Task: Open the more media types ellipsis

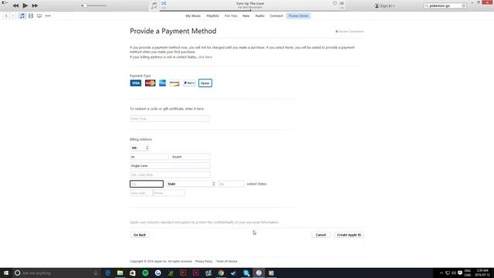Action: (48, 15)
